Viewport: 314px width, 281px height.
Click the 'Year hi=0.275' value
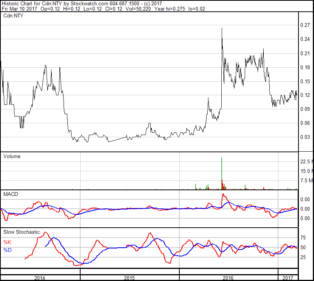click(169, 9)
